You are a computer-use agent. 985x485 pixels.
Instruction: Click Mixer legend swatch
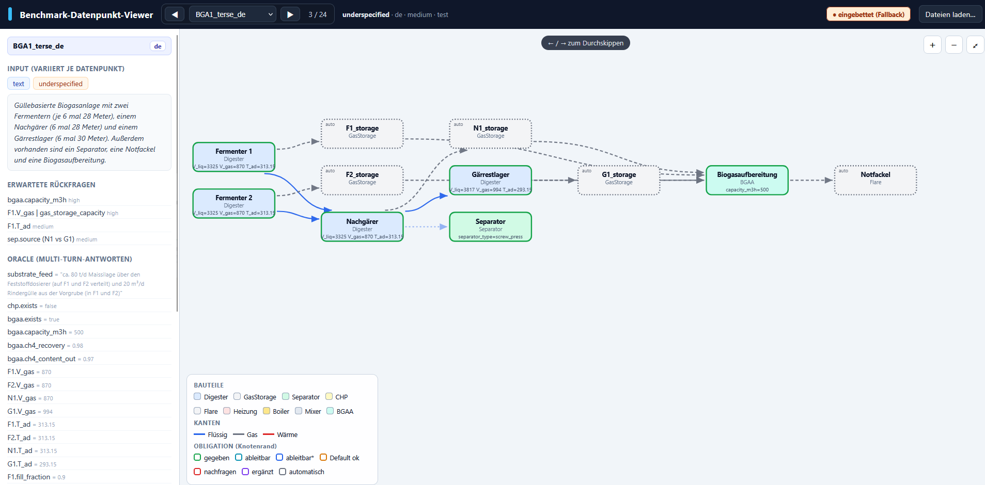pyautogui.click(x=299, y=411)
